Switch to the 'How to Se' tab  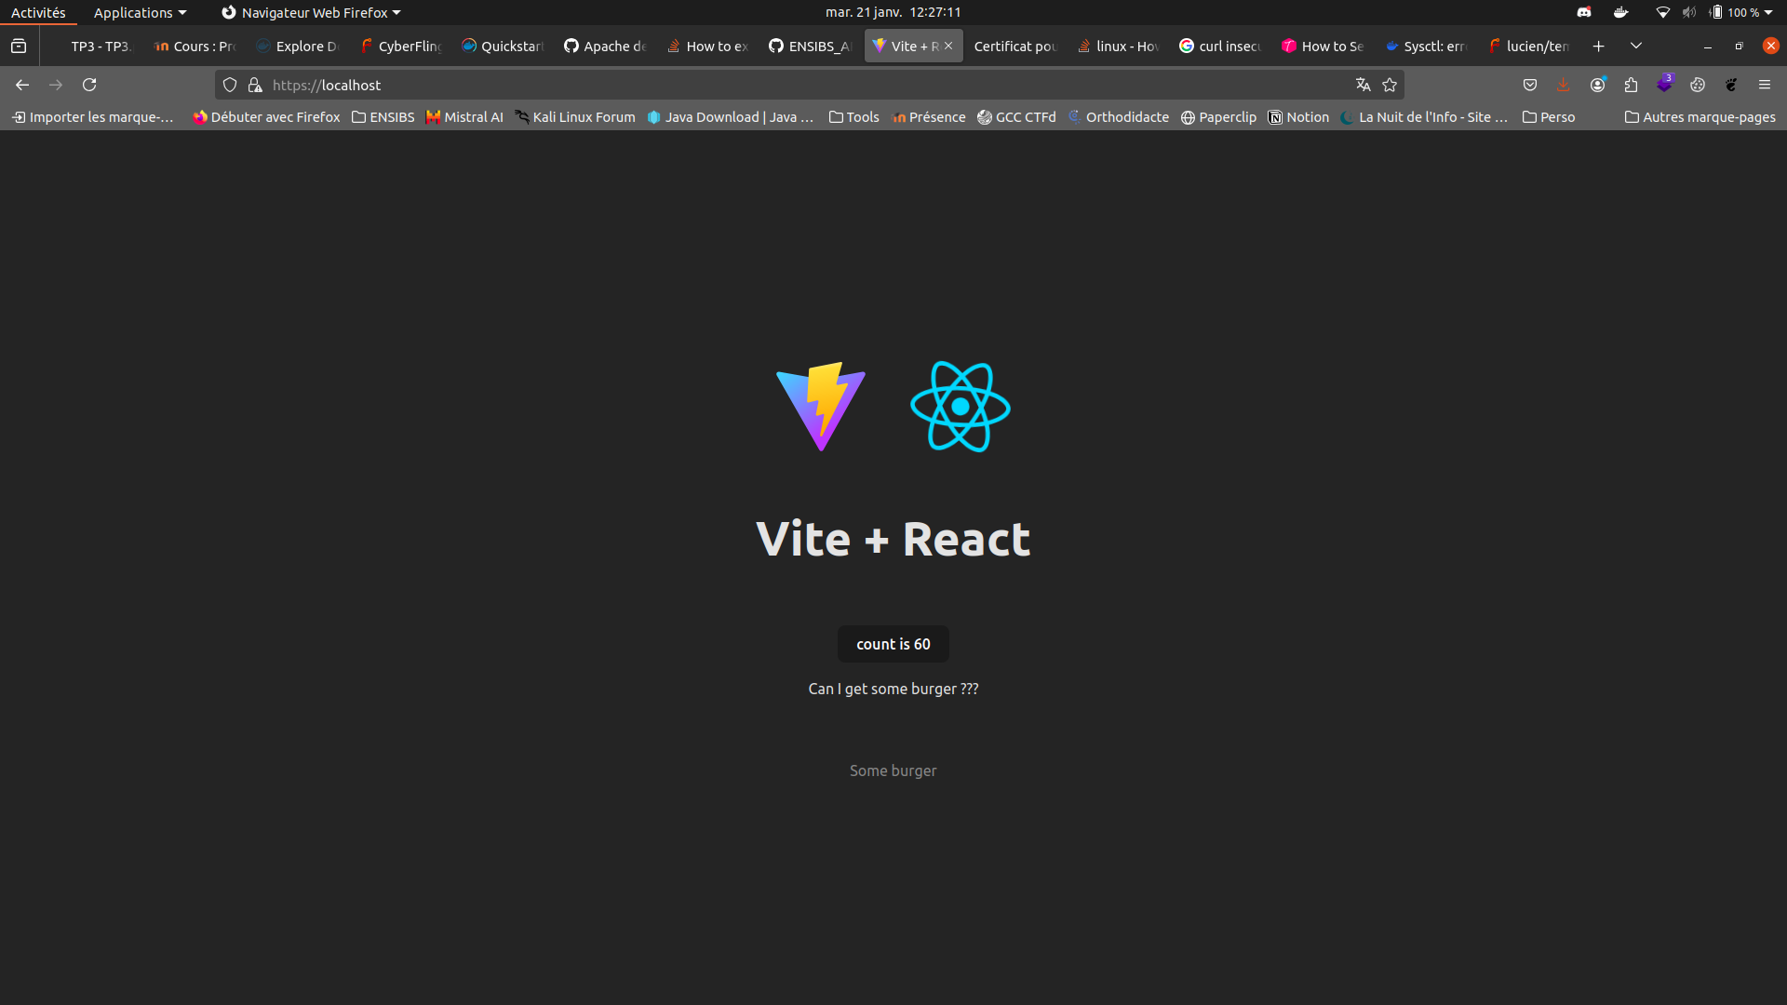tap(1323, 46)
